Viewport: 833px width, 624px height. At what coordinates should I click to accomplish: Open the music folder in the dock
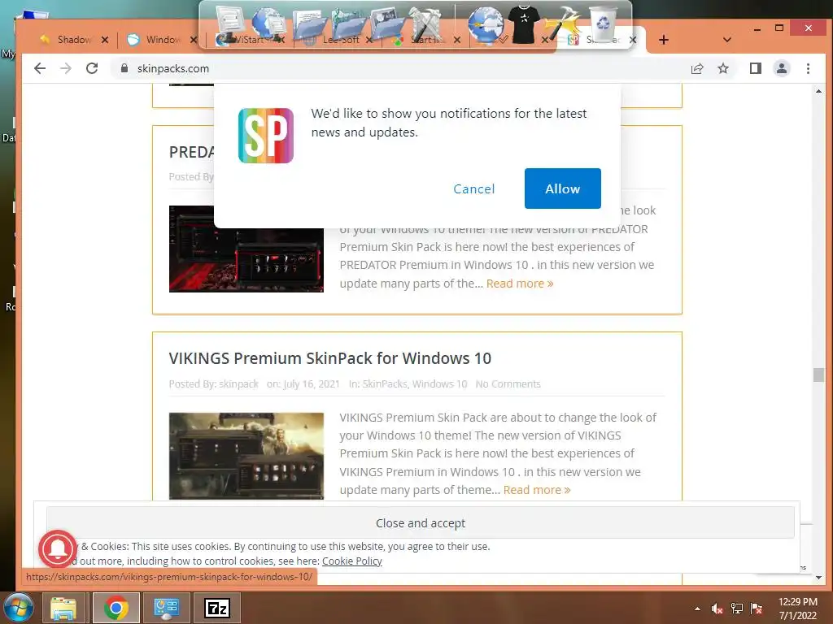pos(348,24)
